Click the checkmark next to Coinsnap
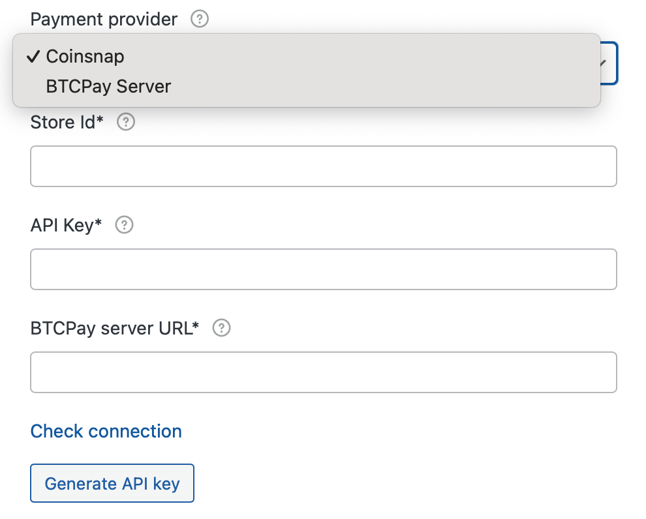646x519 pixels. pos(32,57)
